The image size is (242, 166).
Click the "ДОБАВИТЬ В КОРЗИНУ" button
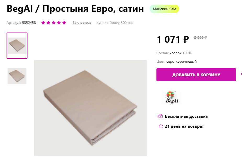click(196, 75)
